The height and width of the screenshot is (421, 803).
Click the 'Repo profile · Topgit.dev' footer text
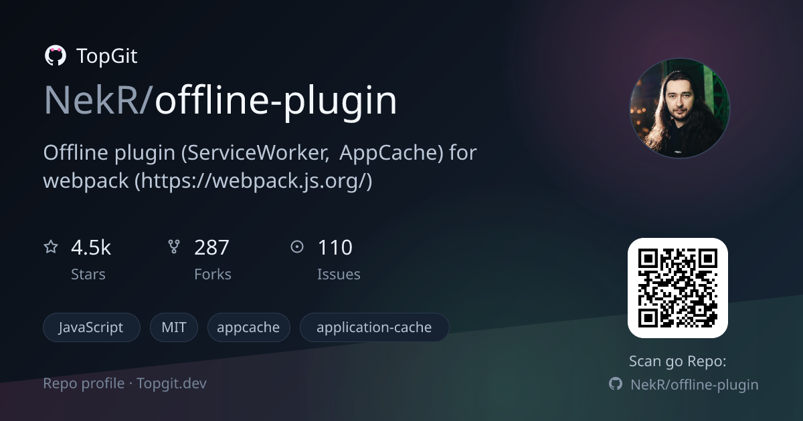click(125, 384)
